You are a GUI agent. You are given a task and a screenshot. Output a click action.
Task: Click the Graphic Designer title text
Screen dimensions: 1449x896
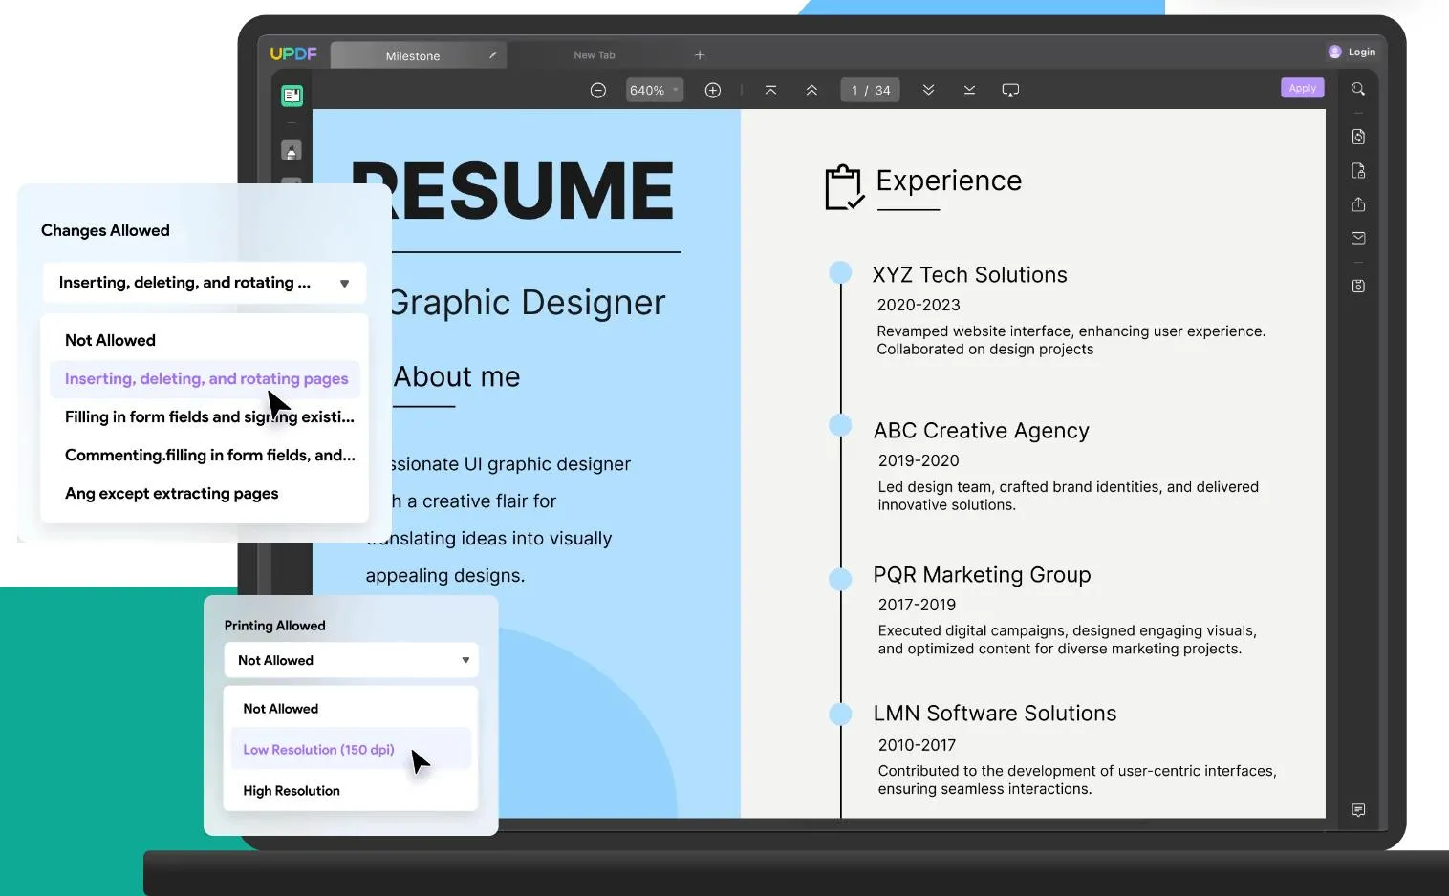pyautogui.click(x=527, y=303)
